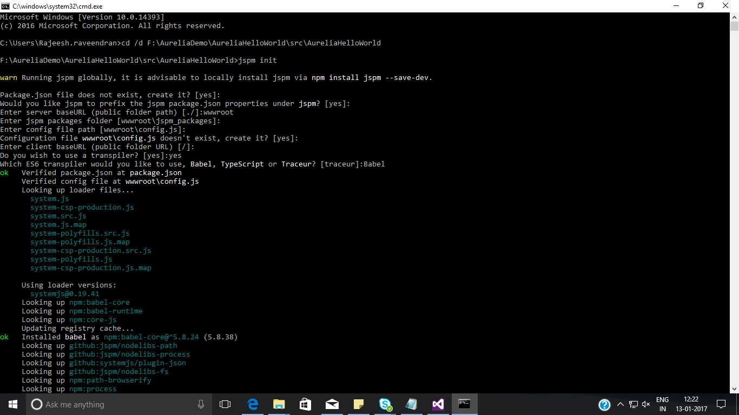Open Task View from taskbar
739x415 pixels.
225,404
